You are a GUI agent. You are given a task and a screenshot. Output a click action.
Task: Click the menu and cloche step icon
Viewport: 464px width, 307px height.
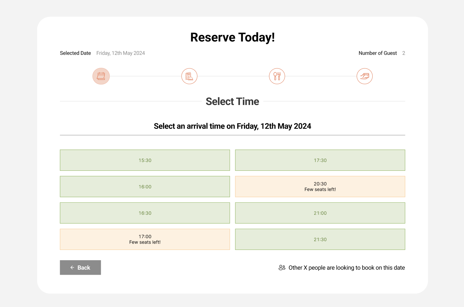pos(189,76)
